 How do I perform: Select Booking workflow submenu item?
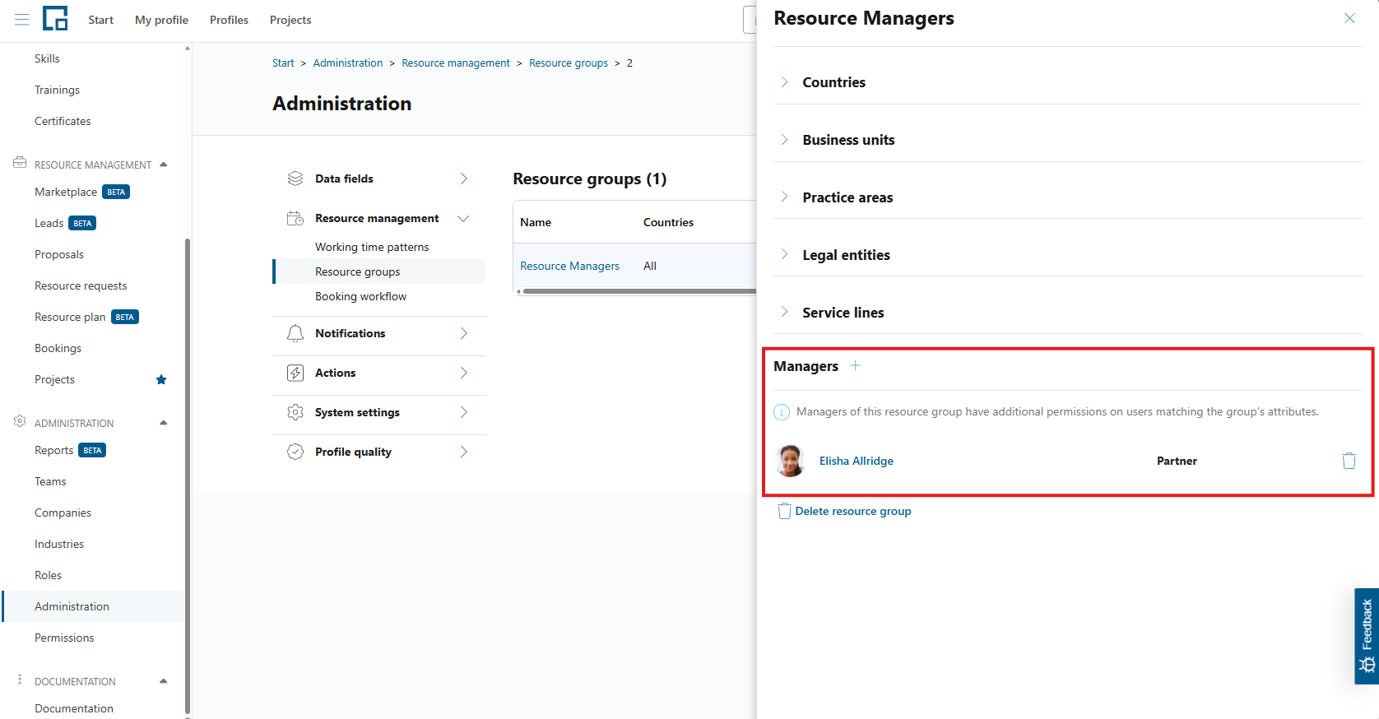[360, 296]
